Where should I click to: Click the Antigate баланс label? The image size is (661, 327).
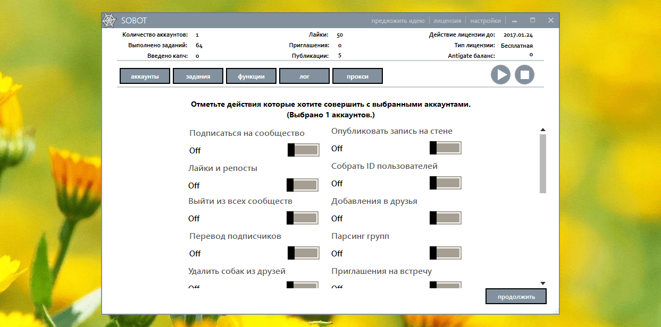[x=471, y=55]
